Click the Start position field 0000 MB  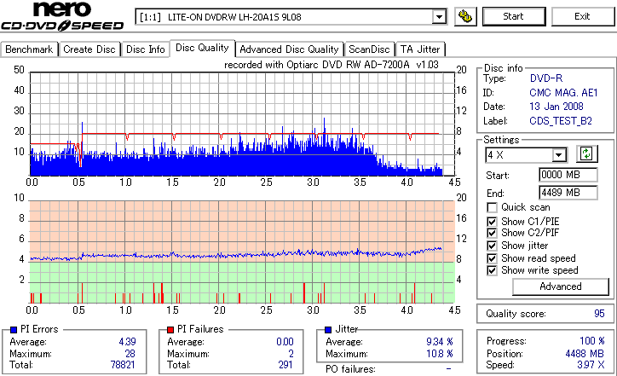point(568,175)
